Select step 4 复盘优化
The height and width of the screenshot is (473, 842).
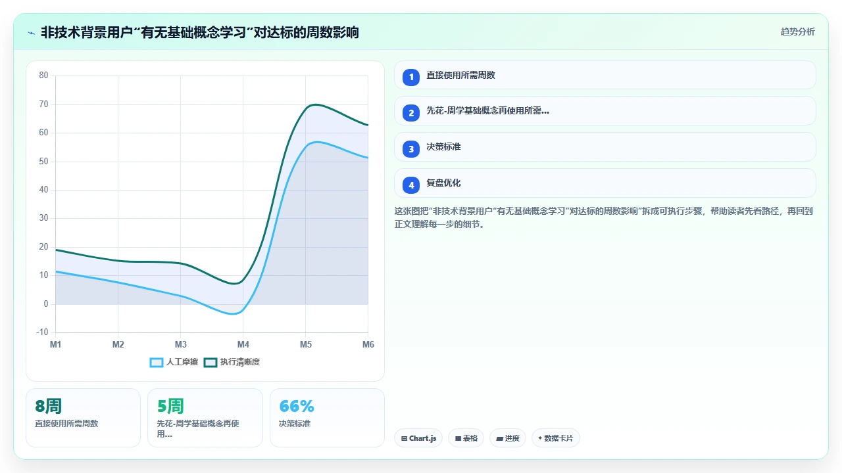(605, 183)
